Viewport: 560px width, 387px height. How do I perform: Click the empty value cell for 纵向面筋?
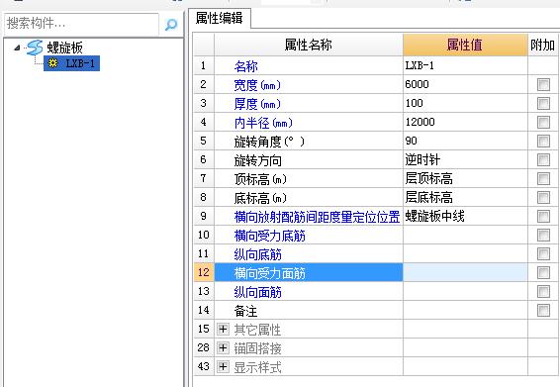pyautogui.click(x=465, y=292)
